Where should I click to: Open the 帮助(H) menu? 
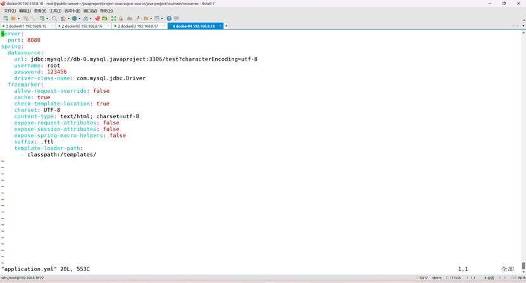(x=106, y=11)
